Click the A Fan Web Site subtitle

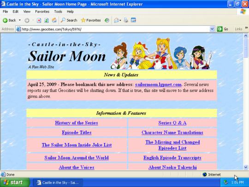pyautogui.click(x=41, y=67)
